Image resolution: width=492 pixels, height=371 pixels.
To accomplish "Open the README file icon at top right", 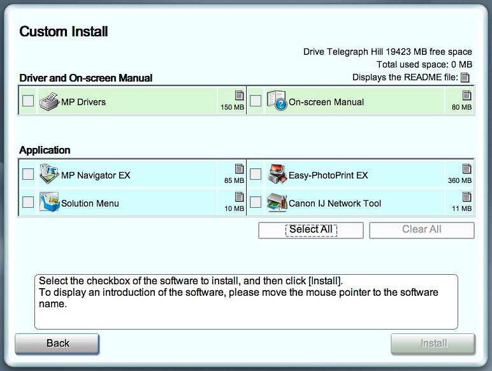I will tap(465, 78).
